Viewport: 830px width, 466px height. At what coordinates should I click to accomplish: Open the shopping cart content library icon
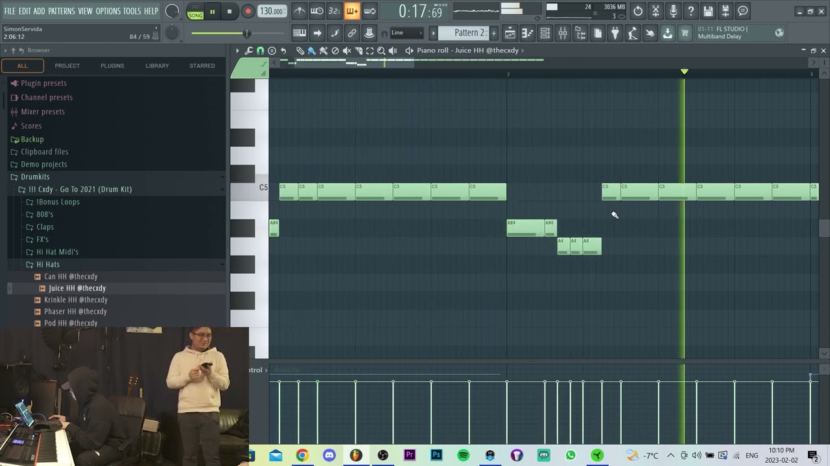(685, 33)
